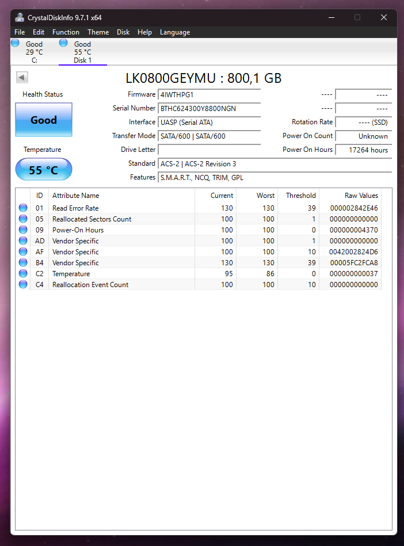
Task: Click the LK0800GEYMU : 800,1 GB disk title
Action: (x=203, y=78)
